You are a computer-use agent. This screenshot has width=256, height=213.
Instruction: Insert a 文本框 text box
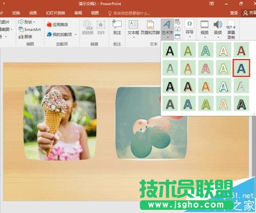point(133,27)
